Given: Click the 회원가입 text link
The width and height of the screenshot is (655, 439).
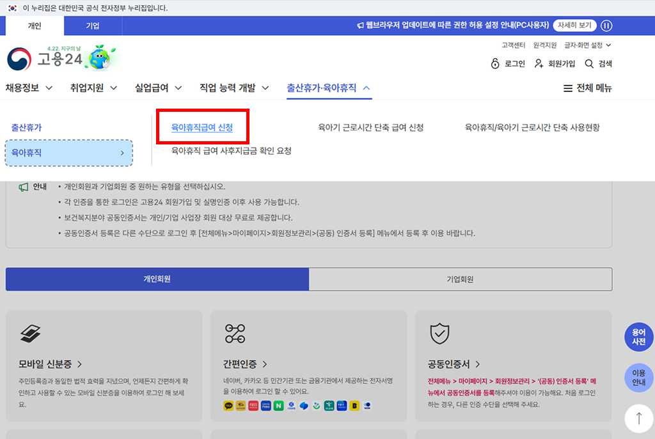Looking at the screenshot, I should [x=562, y=63].
